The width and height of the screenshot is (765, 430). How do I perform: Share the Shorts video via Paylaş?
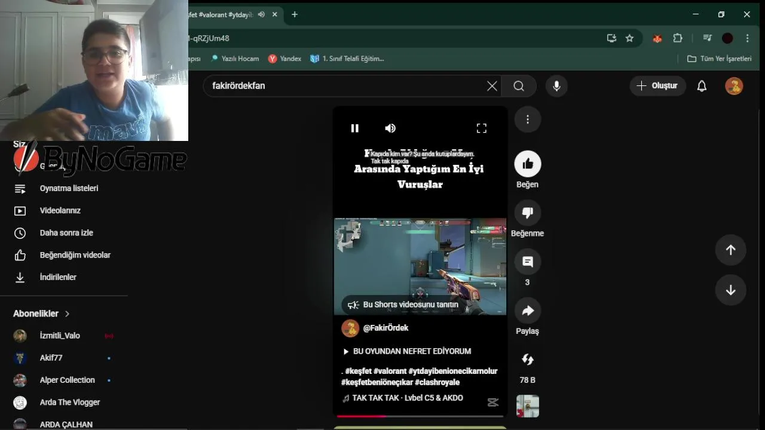pyautogui.click(x=528, y=311)
